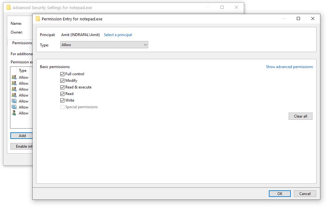Uncheck the Read & execute checkbox
Image resolution: width=326 pixels, height=206 pixels.
tap(62, 87)
